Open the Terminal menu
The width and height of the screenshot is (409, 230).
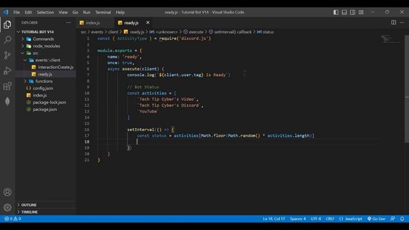point(103,12)
